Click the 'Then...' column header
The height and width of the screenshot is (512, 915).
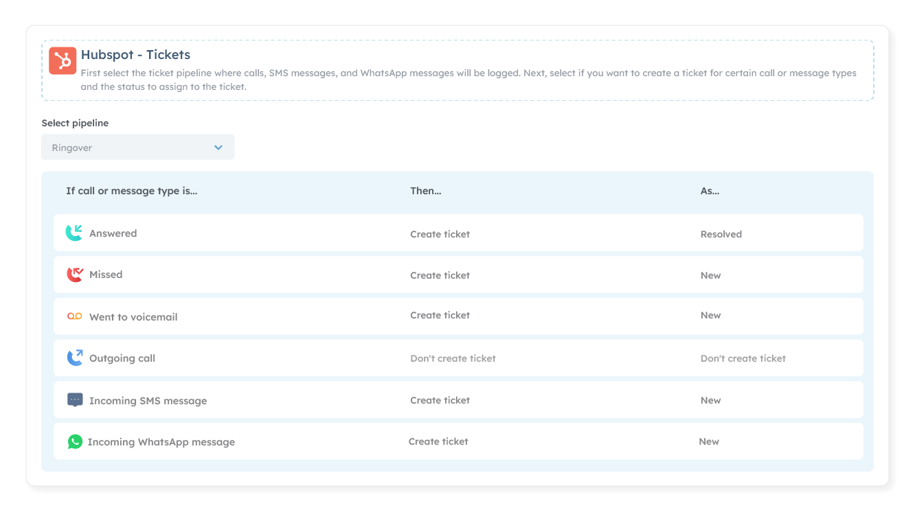[x=425, y=191]
